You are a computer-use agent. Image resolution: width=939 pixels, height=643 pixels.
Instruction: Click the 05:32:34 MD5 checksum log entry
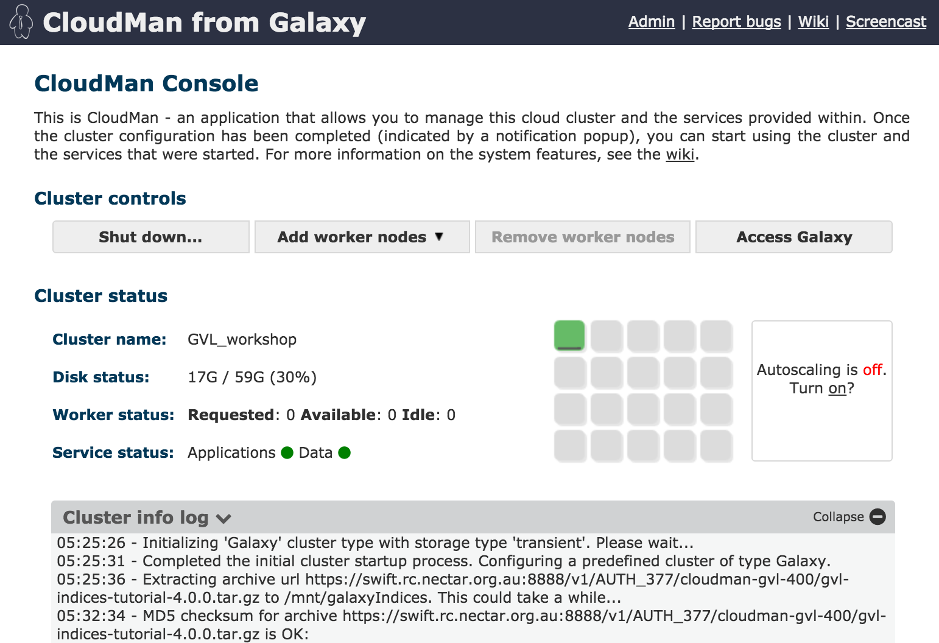point(471,625)
